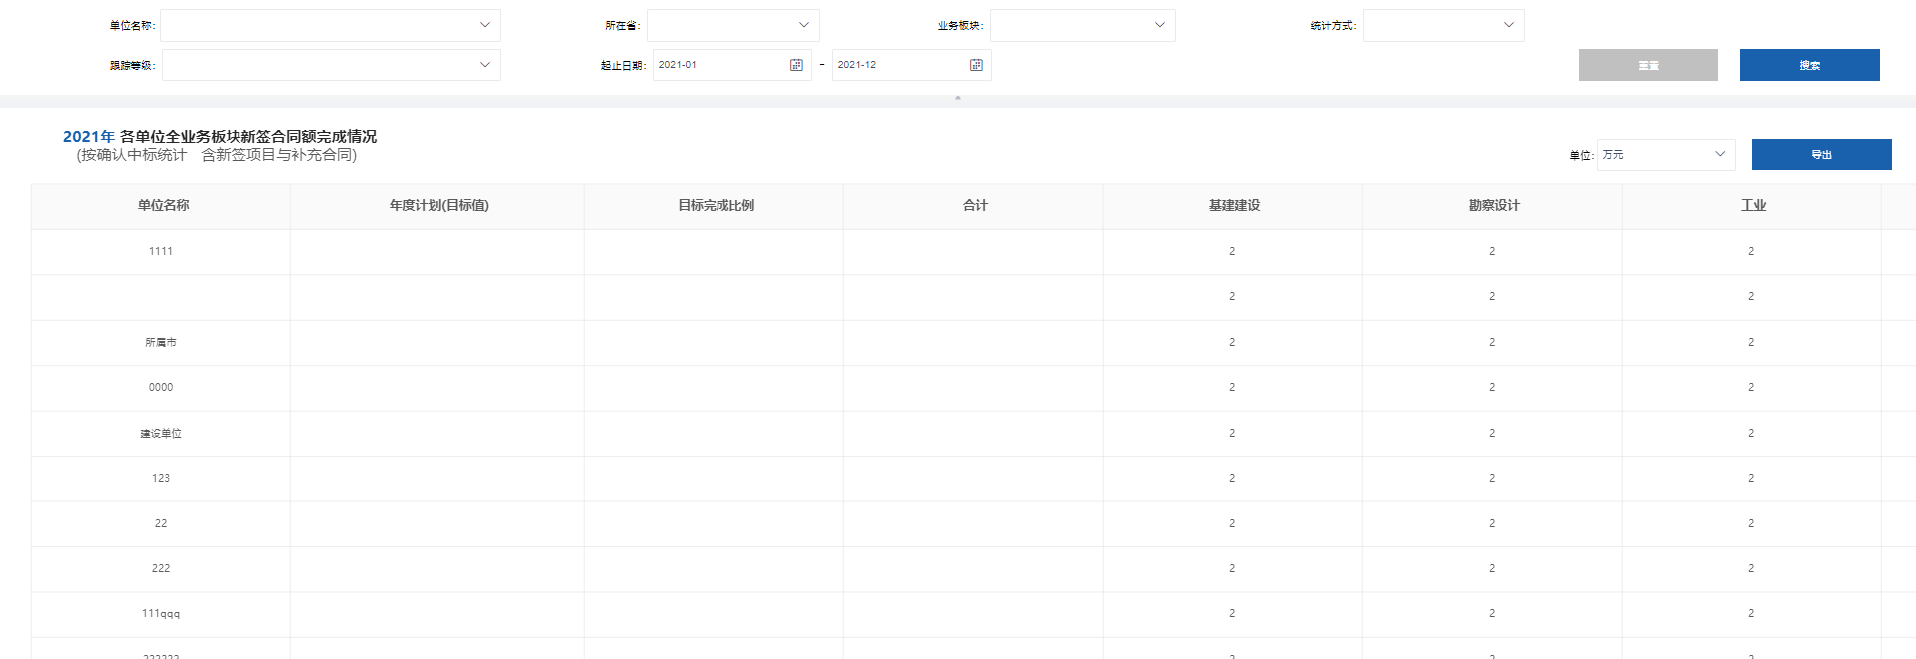This screenshot has height=659, width=1916.
Task: Open the 跟踪等级 filter dropdown
Action: (331, 65)
